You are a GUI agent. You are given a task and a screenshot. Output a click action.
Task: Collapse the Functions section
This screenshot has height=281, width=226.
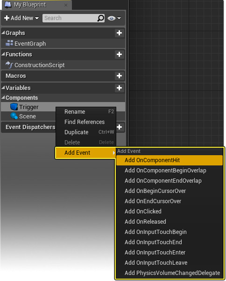coord(3,54)
